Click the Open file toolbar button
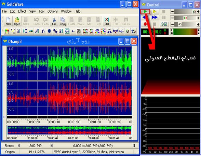The image size is (201, 156). pyautogui.click(x=17, y=21)
